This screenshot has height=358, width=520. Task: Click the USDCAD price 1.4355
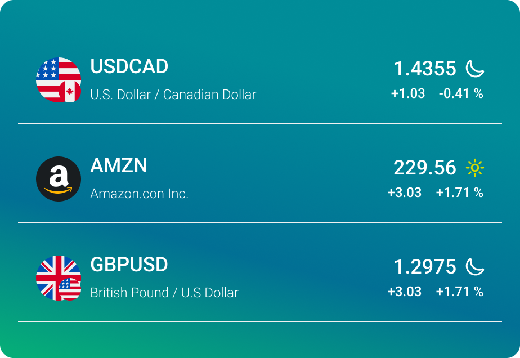click(x=425, y=69)
